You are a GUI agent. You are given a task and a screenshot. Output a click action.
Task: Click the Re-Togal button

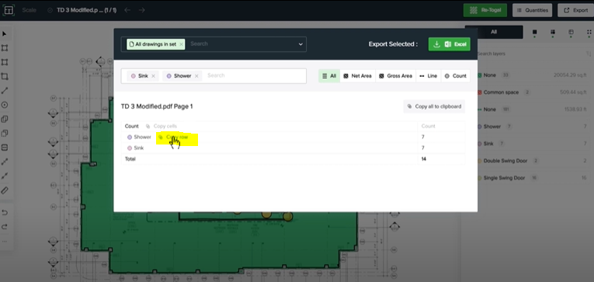[485, 10]
